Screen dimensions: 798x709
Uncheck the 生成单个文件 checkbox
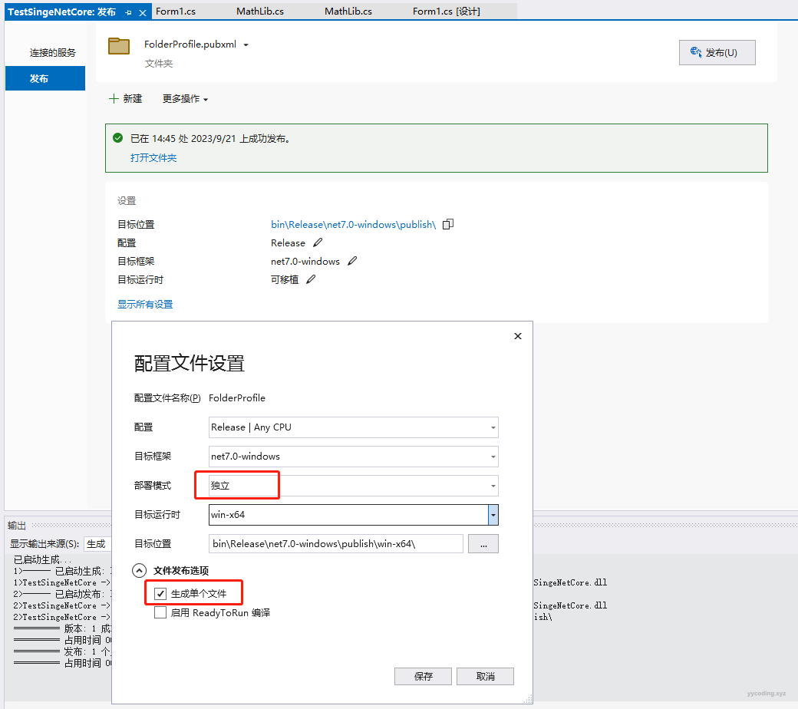pos(160,593)
